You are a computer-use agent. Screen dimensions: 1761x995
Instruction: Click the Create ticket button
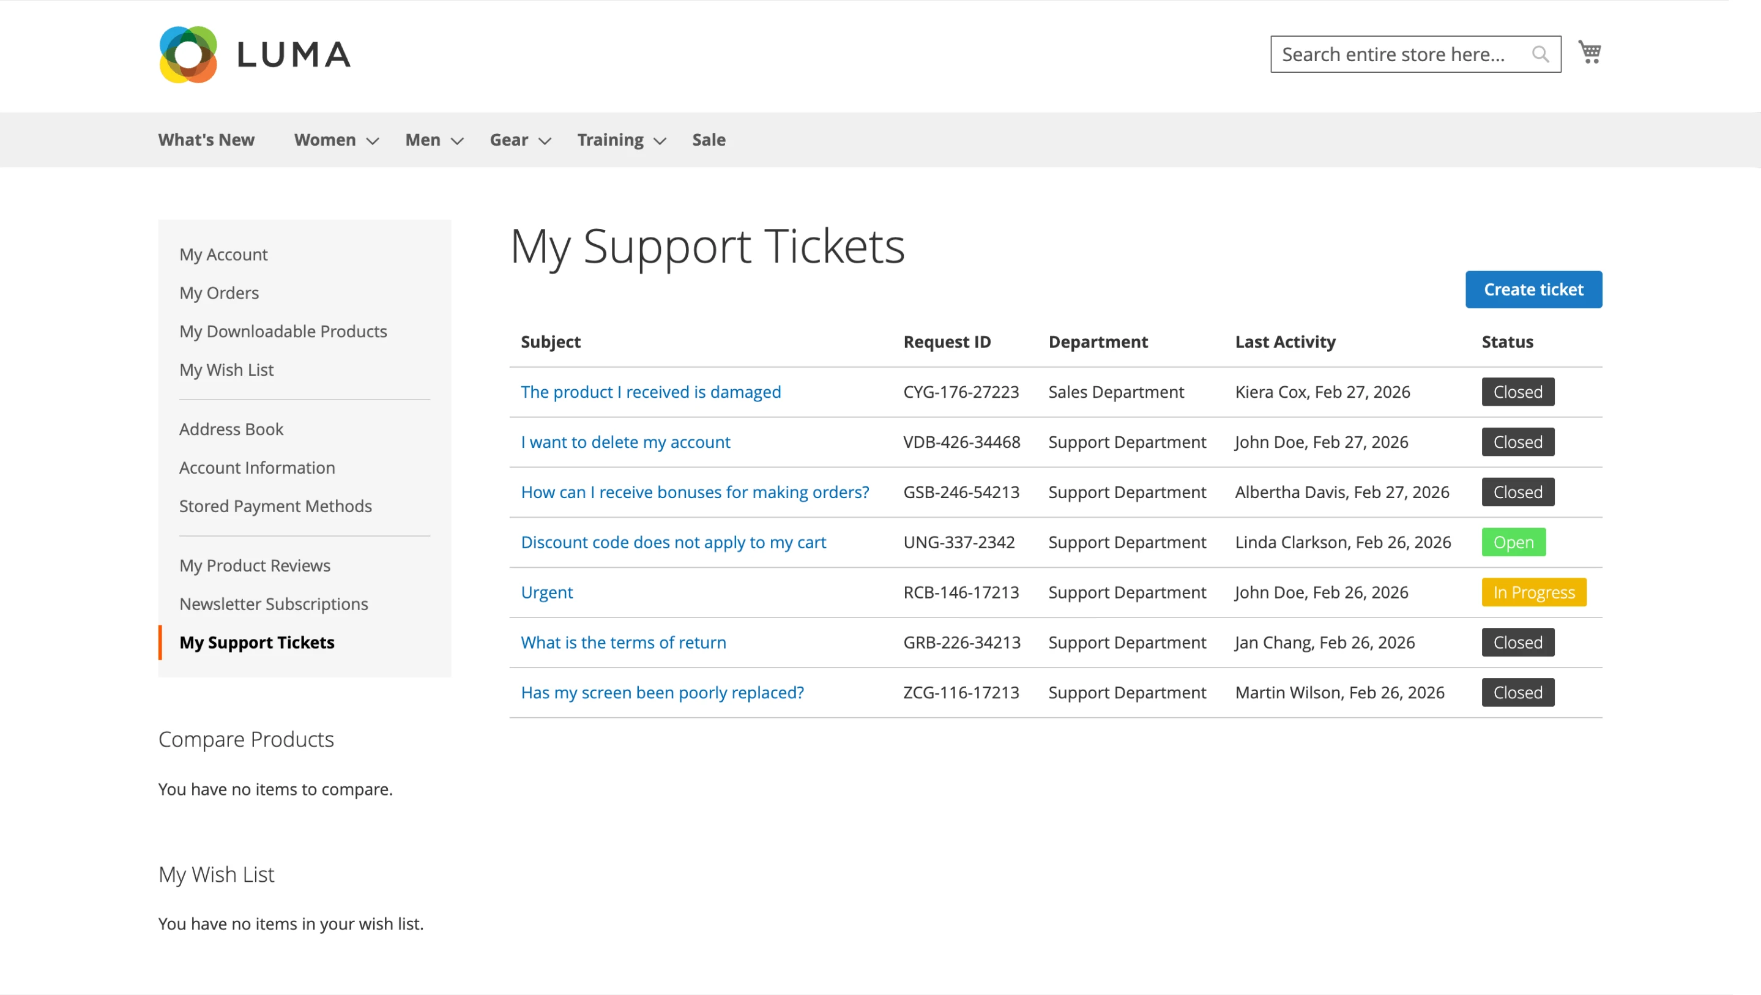point(1533,289)
